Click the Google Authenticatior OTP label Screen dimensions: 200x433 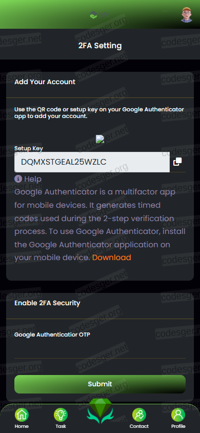[52, 334]
